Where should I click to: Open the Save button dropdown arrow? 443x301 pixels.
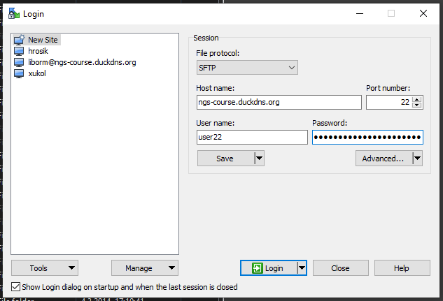(x=260, y=159)
